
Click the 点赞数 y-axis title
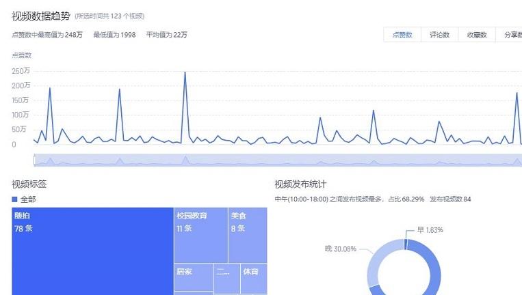(x=22, y=55)
